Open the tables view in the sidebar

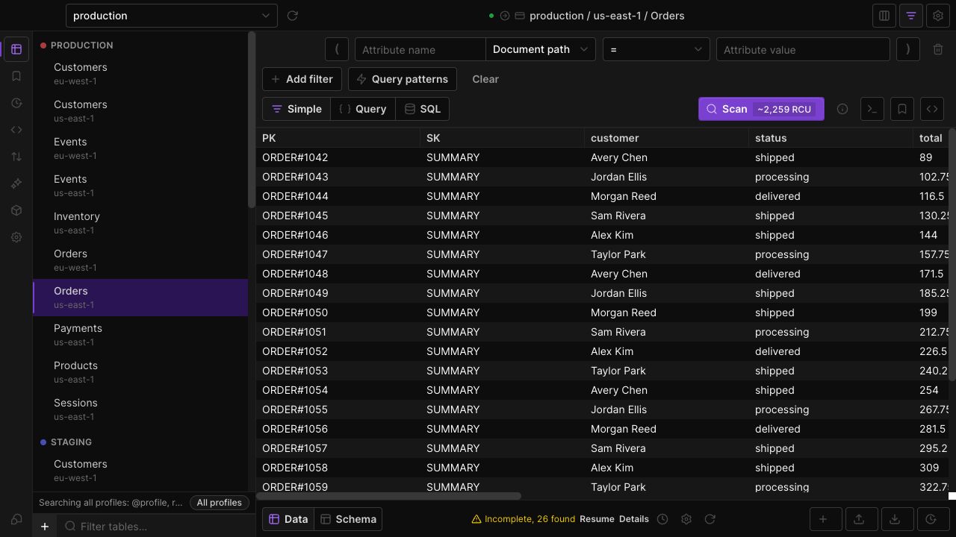tap(16, 49)
